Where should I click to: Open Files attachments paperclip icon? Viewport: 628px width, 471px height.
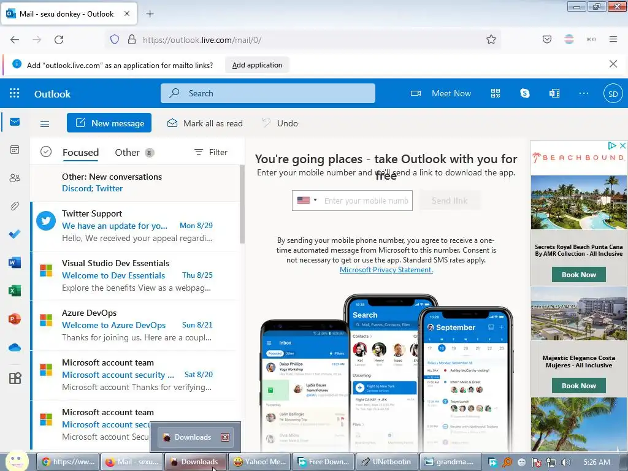pyautogui.click(x=15, y=206)
